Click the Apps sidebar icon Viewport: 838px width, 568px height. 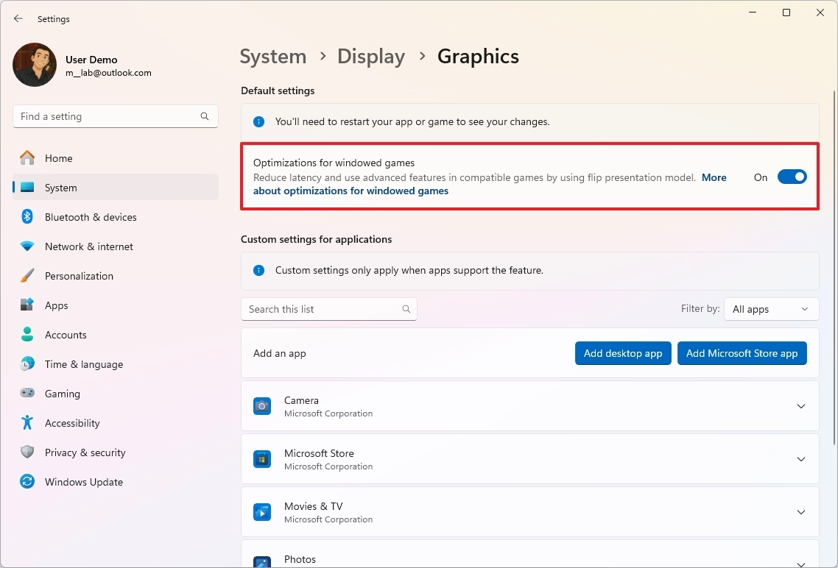27,305
